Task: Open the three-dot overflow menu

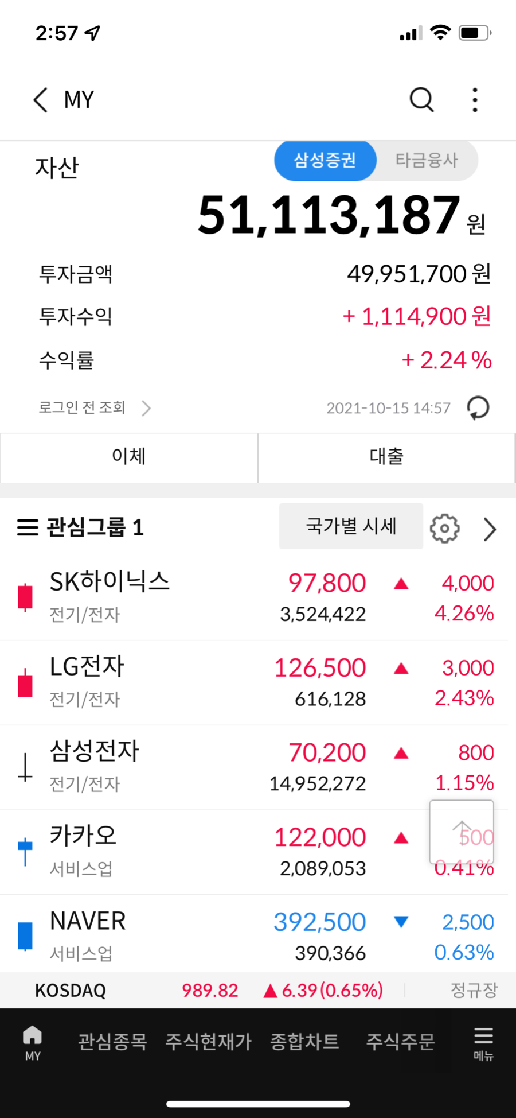Action: (475, 100)
